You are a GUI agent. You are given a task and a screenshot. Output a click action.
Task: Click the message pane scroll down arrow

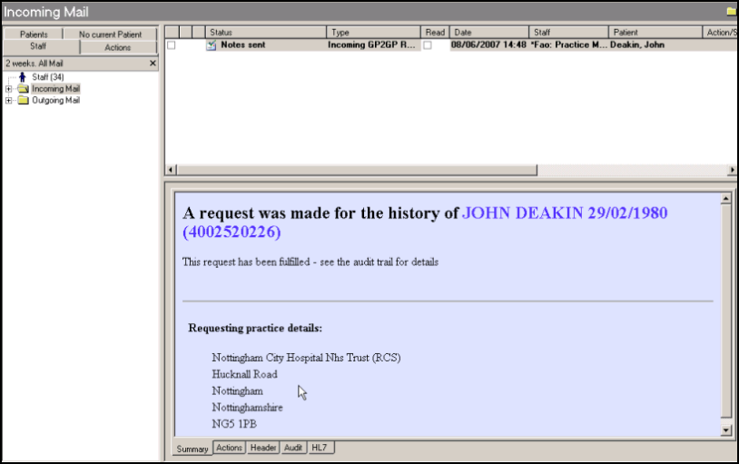[x=725, y=429]
